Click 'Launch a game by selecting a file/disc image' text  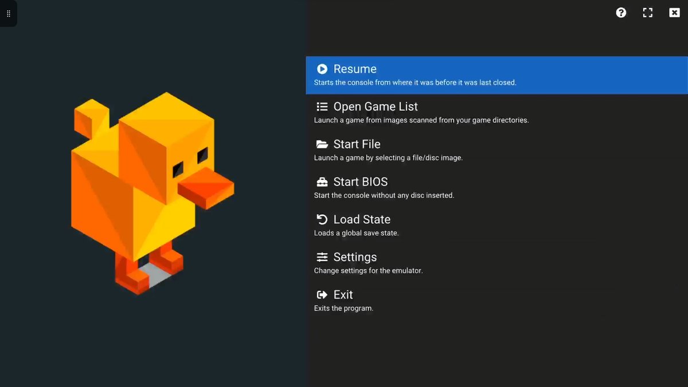388,158
